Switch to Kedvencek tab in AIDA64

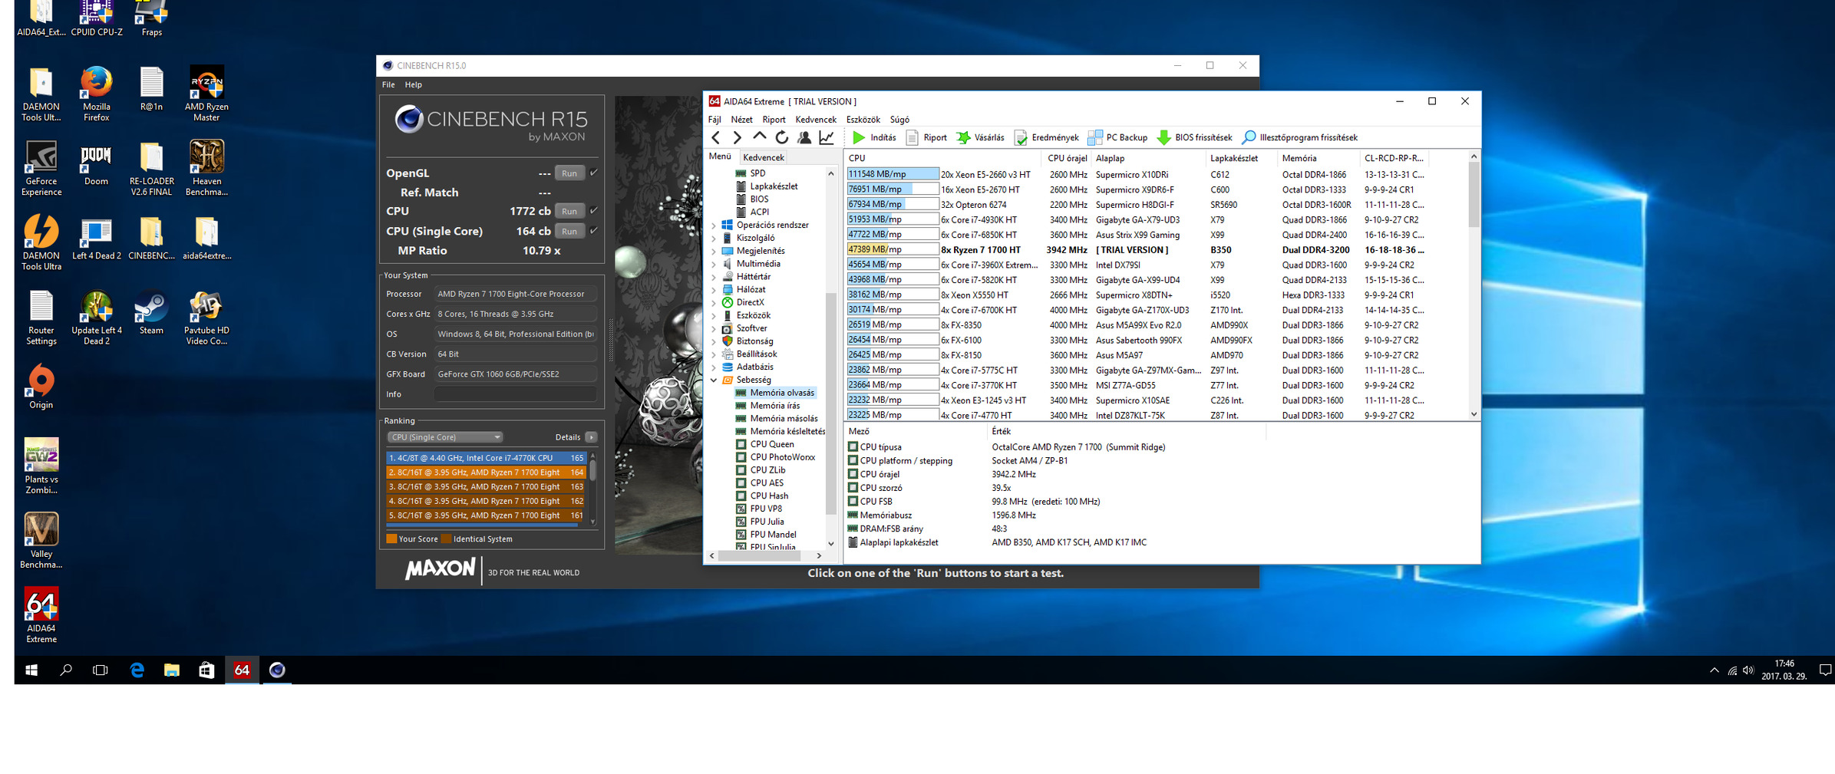764,157
